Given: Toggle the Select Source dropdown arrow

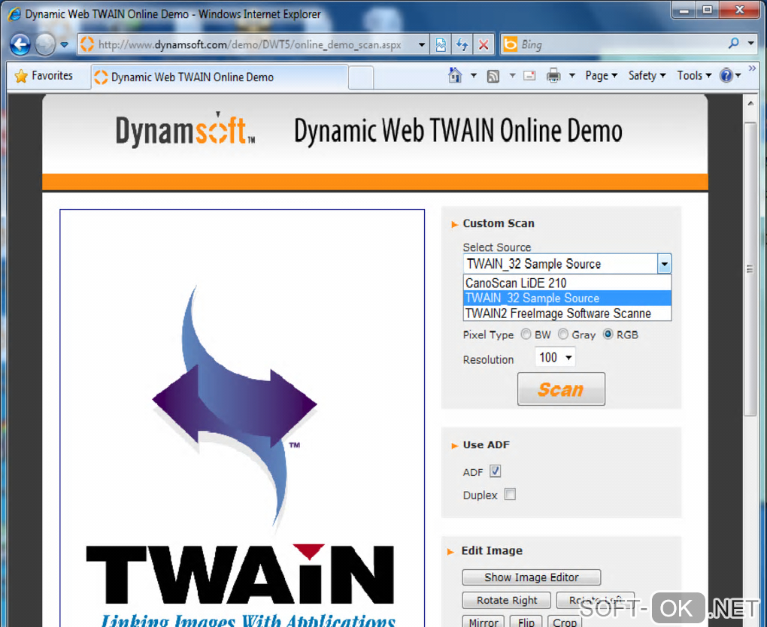Looking at the screenshot, I should [x=664, y=264].
